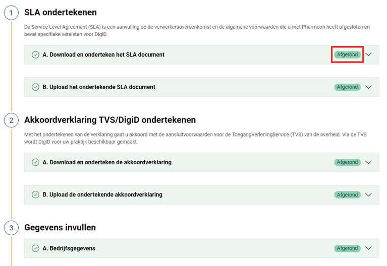Select the 'Gegevens invullen' heading
The width and height of the screenshot is (387, 266).
click(x=60, y=228)
